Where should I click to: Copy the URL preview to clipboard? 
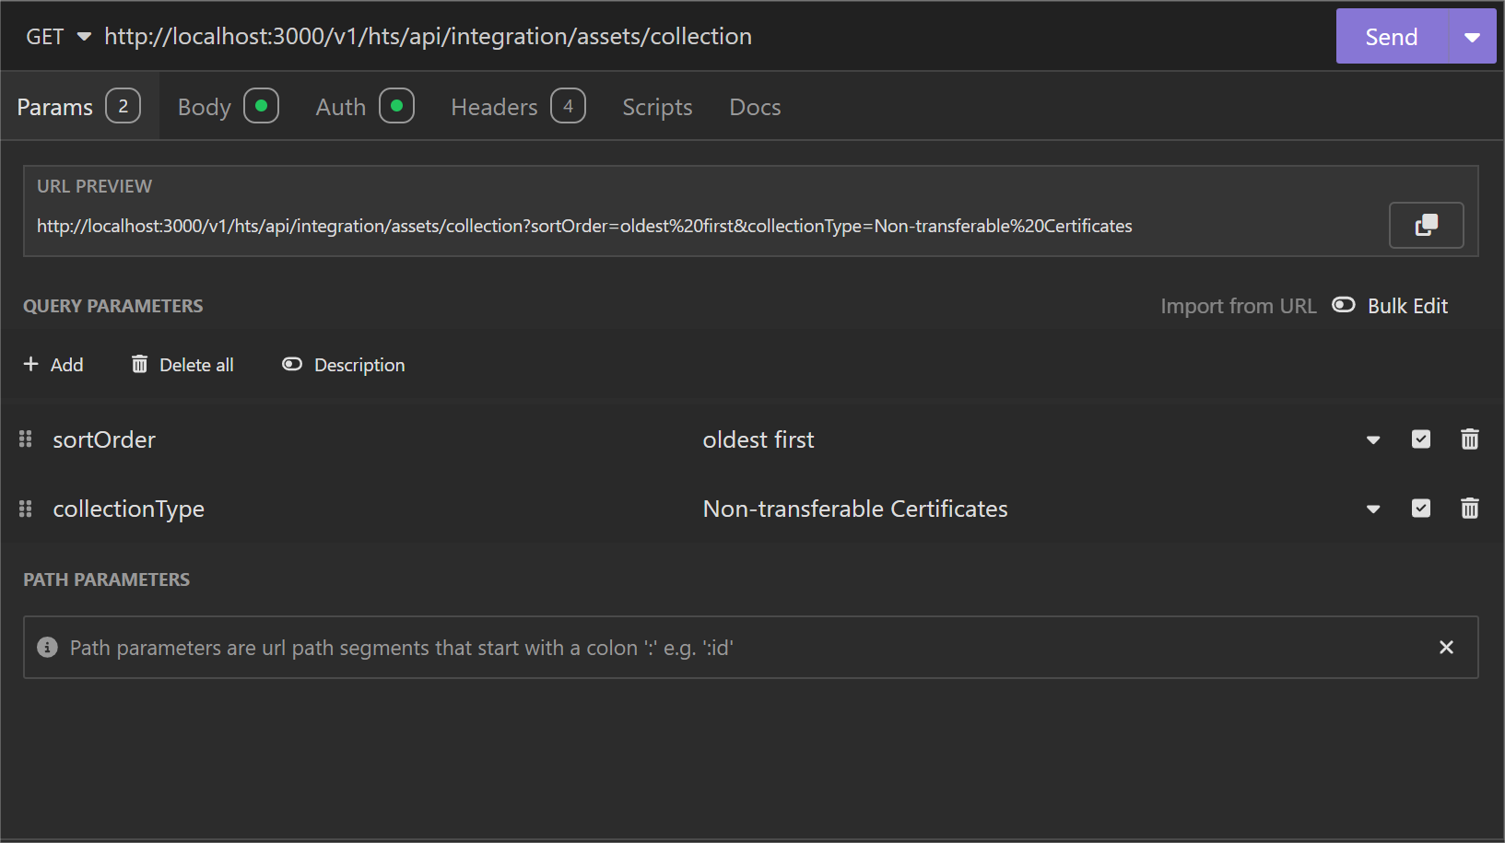(x=1426, y=225)
